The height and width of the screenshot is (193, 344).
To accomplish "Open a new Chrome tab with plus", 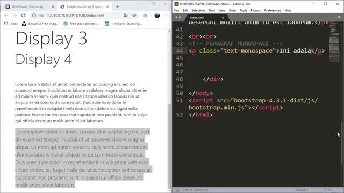I will (118, 6).
